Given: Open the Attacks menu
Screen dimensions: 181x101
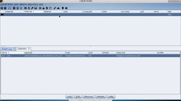Looking at the screenshot, I should point(23,4).
